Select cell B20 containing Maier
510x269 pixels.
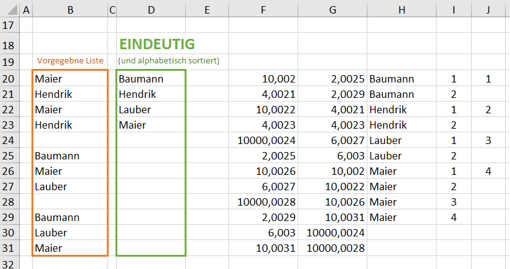coord(70,78)
